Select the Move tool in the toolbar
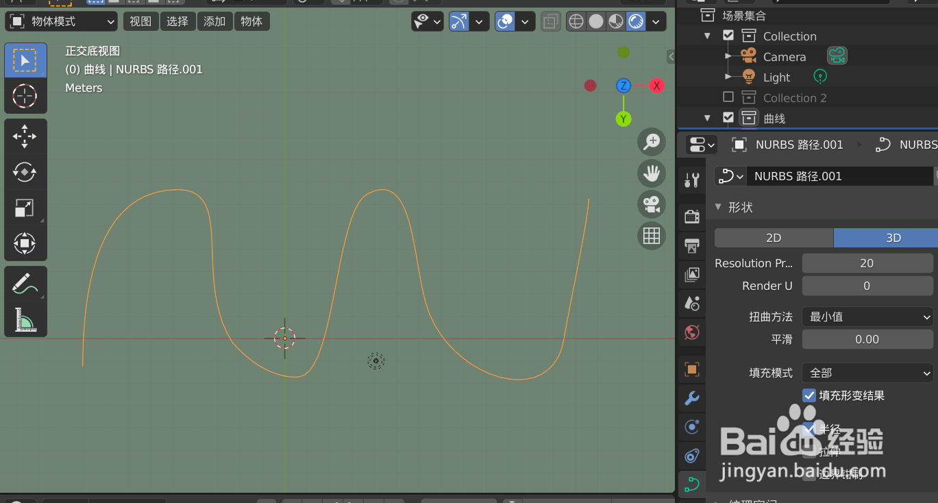The width and height of the screenshot is (938, 503). click(x=25, y=136)
